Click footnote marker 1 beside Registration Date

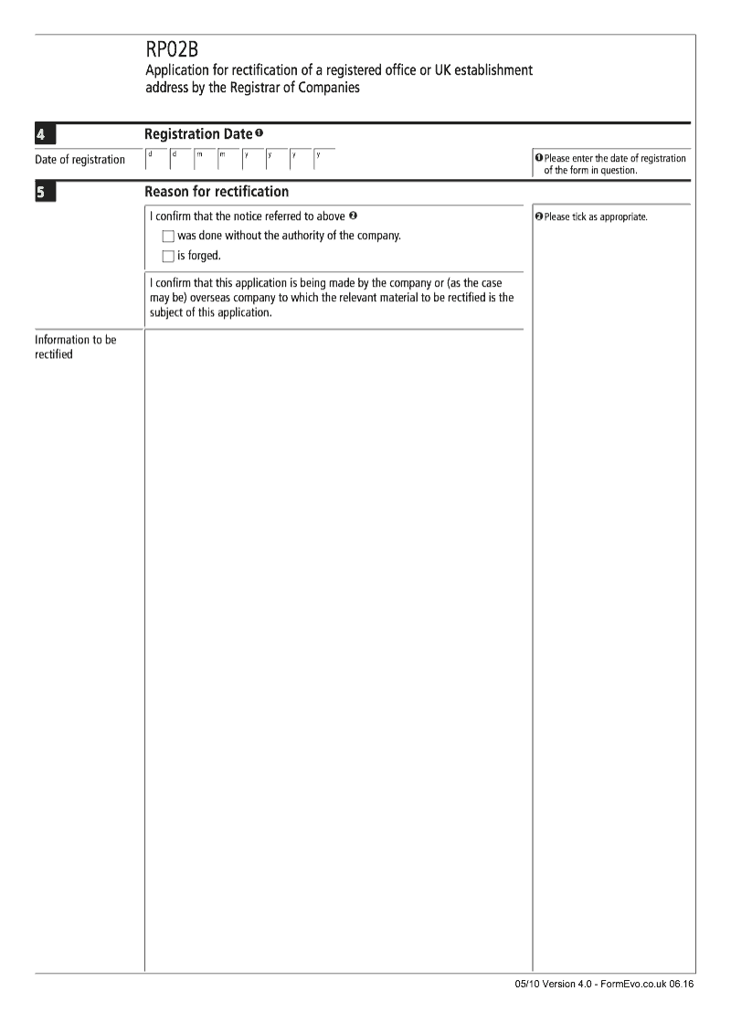click(x=260, y=133)
